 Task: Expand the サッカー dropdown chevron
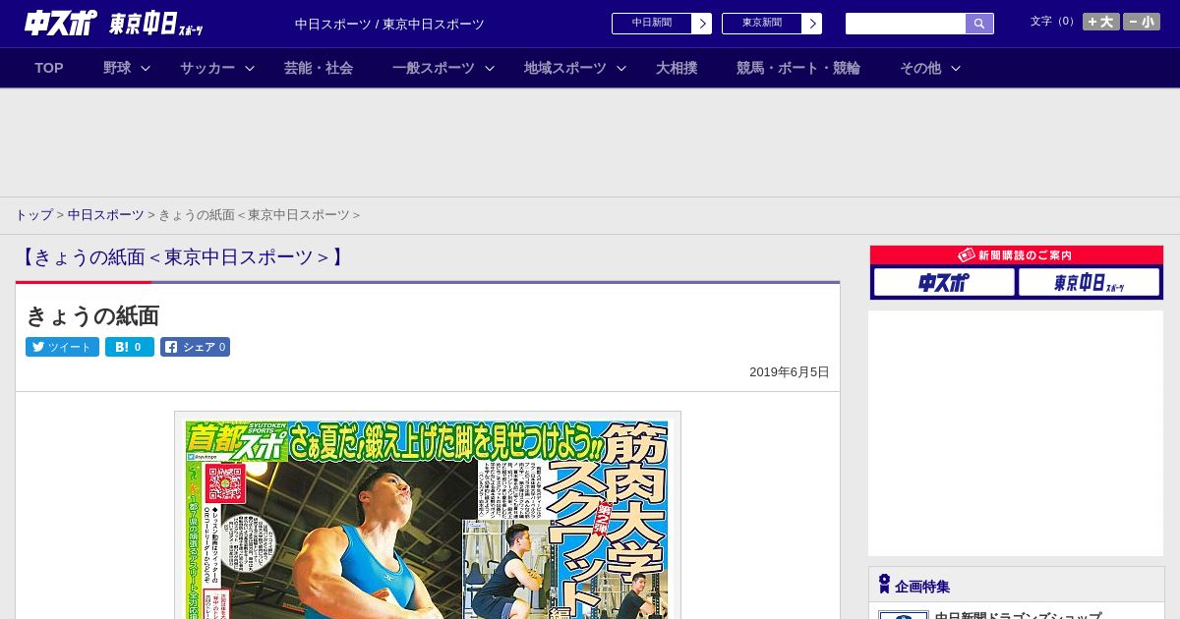tap(250, 68)
